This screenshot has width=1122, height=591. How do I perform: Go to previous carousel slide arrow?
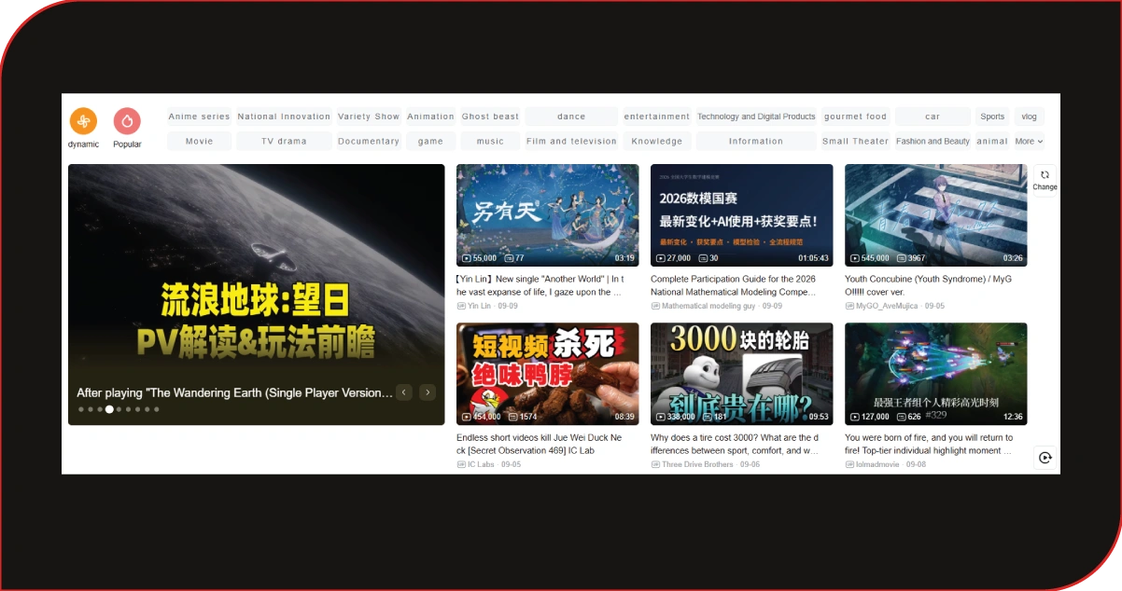pyautogui.click(x=404, y=392)
